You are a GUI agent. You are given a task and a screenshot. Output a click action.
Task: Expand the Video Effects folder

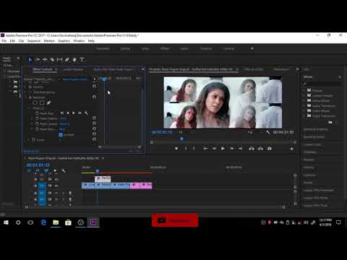pos(304,110)
